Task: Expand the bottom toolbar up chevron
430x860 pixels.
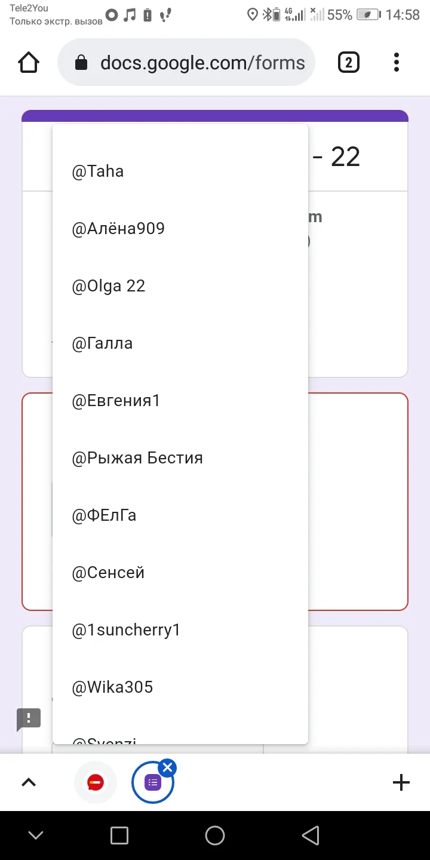Action: (29, 782)
